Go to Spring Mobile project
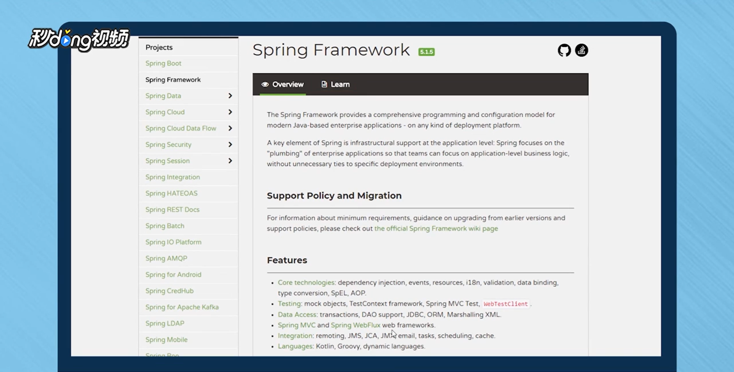The image size is (734, 372). [x=166, y=340]
